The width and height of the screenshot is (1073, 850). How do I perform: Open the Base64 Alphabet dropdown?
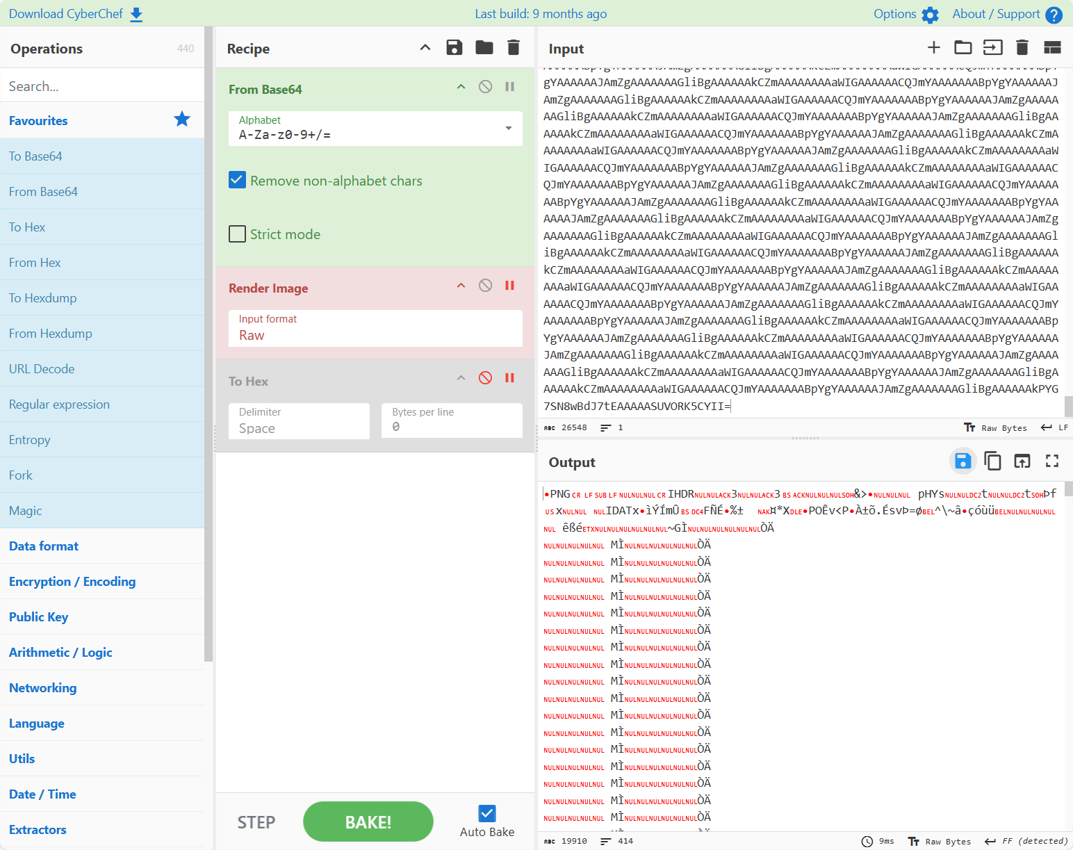pyautogui.click(x=375, y=129)
